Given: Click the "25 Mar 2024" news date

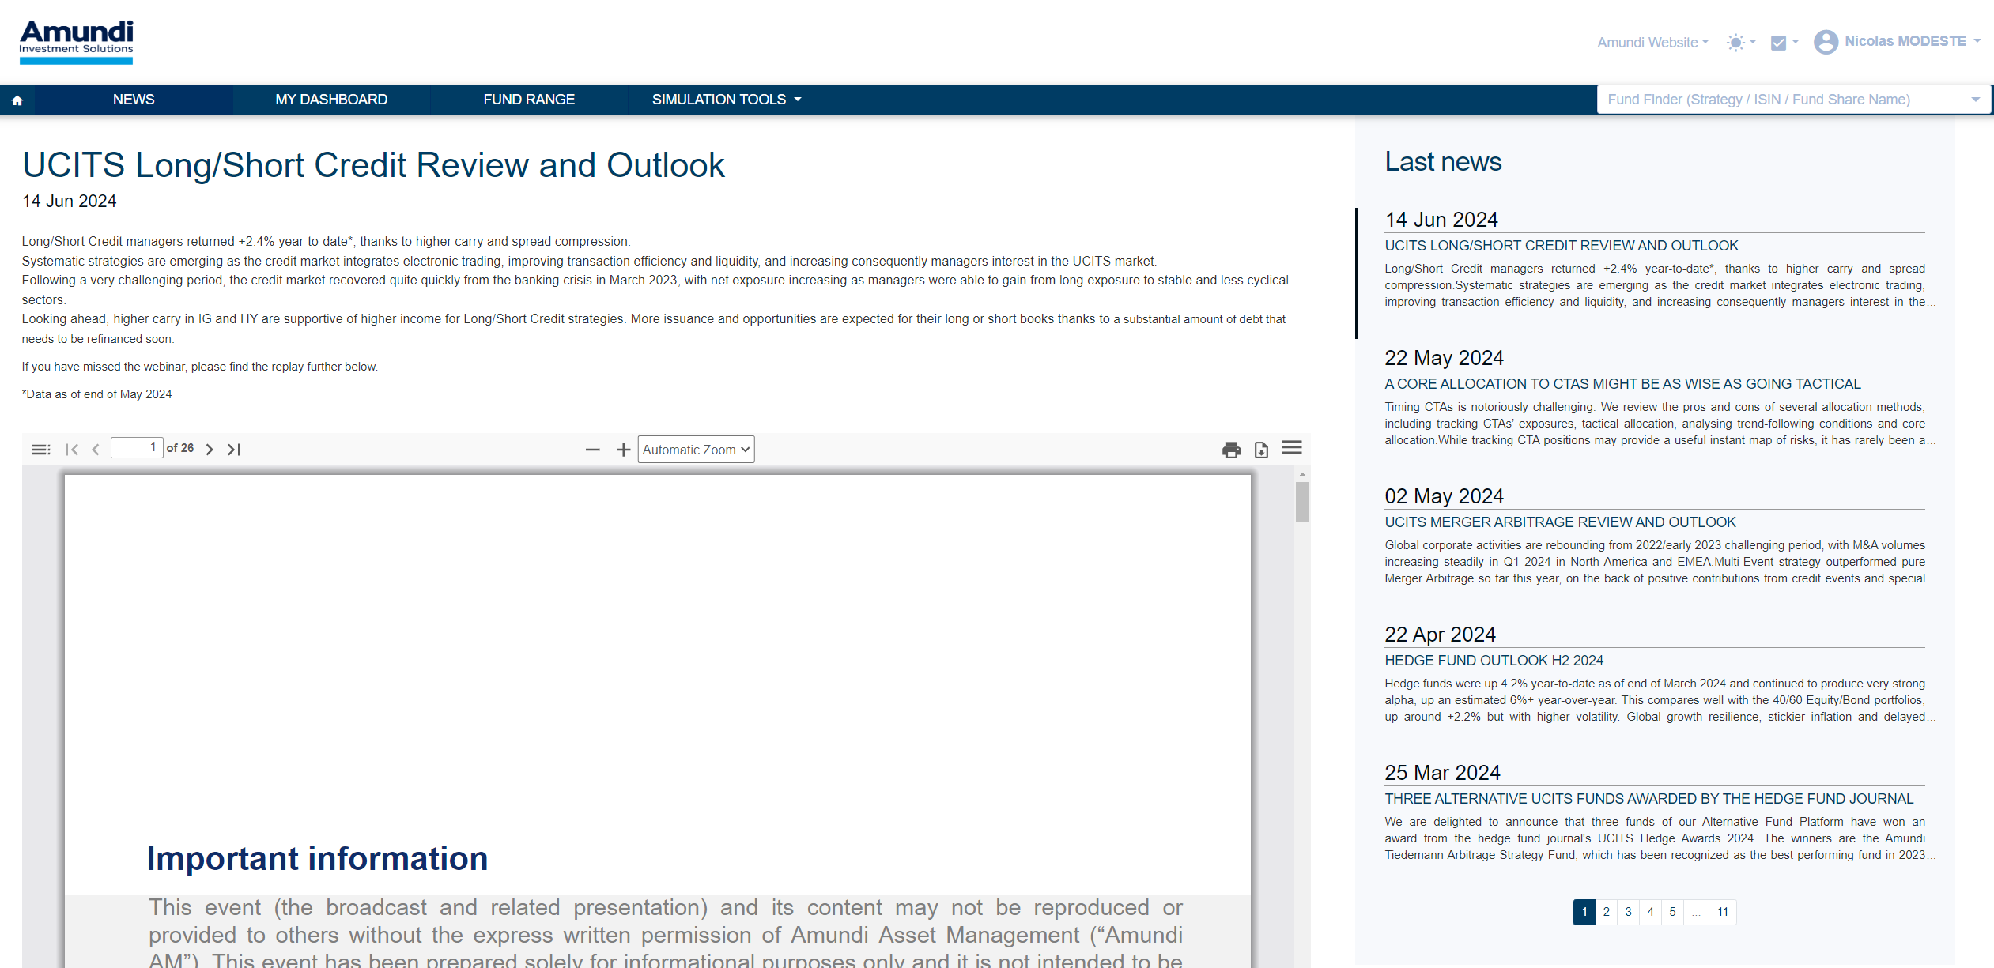Looking at the screenshot, I should click(1442, 773).
